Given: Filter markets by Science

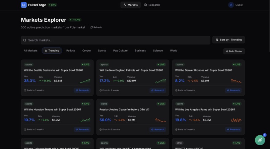Looking at the screenshot, I should tap(158, 51).
